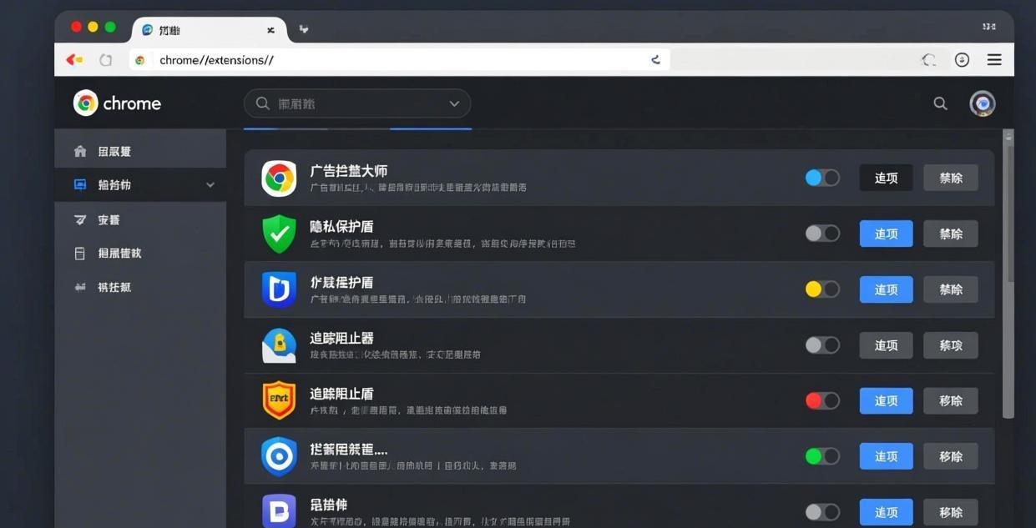Click the blue target shield extension icon
1036x528 pixels.
pos(279,456)
